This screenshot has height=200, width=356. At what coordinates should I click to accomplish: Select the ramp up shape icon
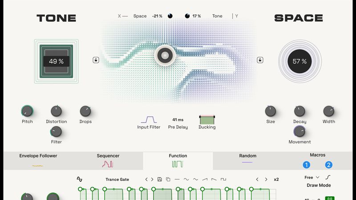tap(205, 180)
